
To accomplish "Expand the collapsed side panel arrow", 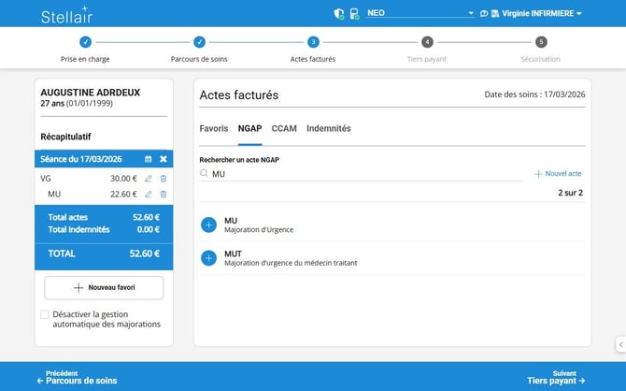I will [619, 345].
